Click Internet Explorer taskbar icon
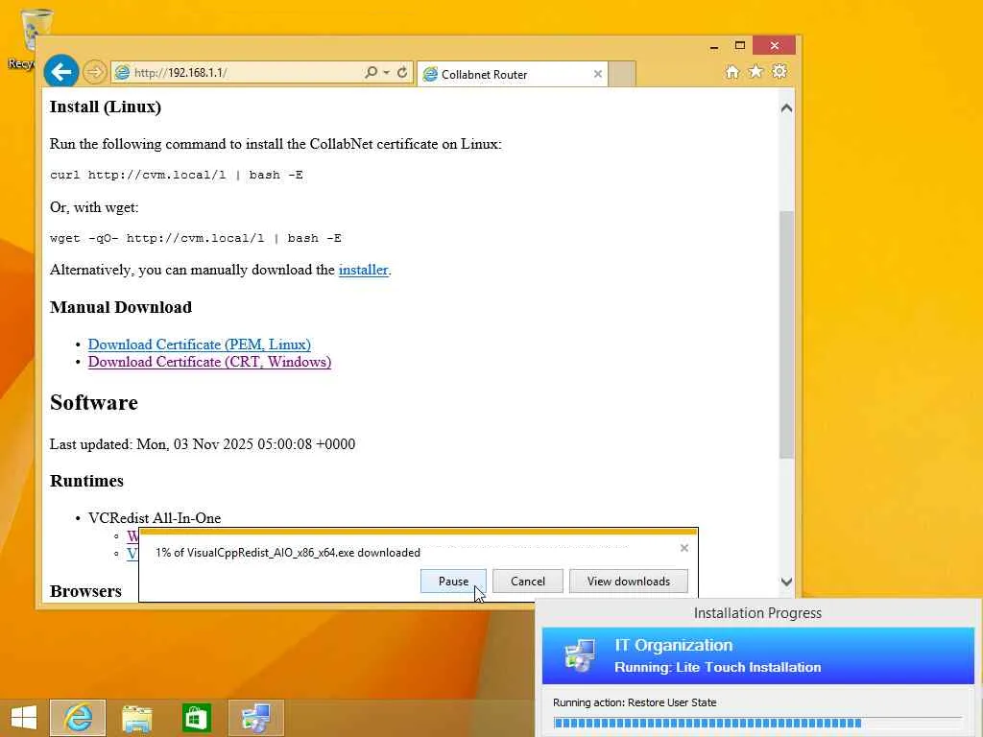 (78, 718)
